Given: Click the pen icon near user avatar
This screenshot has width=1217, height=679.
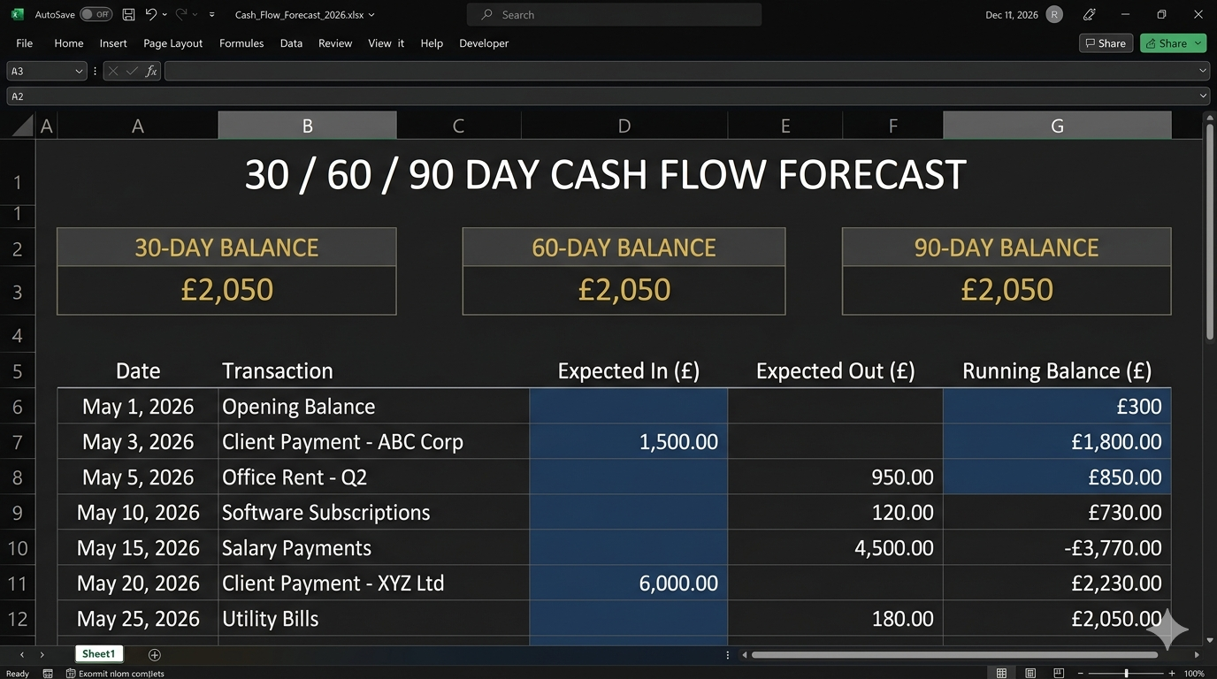Looking at the screenshot, I should click(1090, 15).
